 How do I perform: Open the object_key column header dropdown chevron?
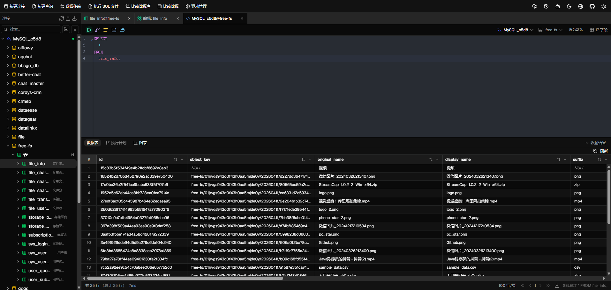coord(310,159)
